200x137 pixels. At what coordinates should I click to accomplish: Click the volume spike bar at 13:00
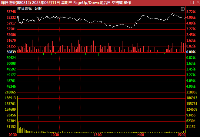tap(102, 131)
